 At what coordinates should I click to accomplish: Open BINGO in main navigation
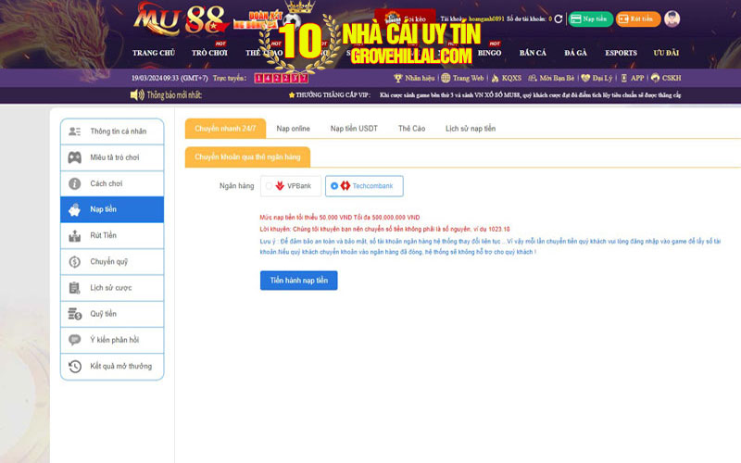489,53
